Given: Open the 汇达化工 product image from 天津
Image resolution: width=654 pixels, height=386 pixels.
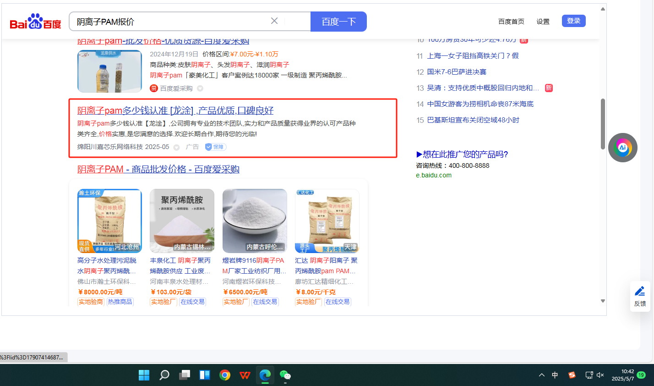Looking at the screenshot, I should point(327,221).
